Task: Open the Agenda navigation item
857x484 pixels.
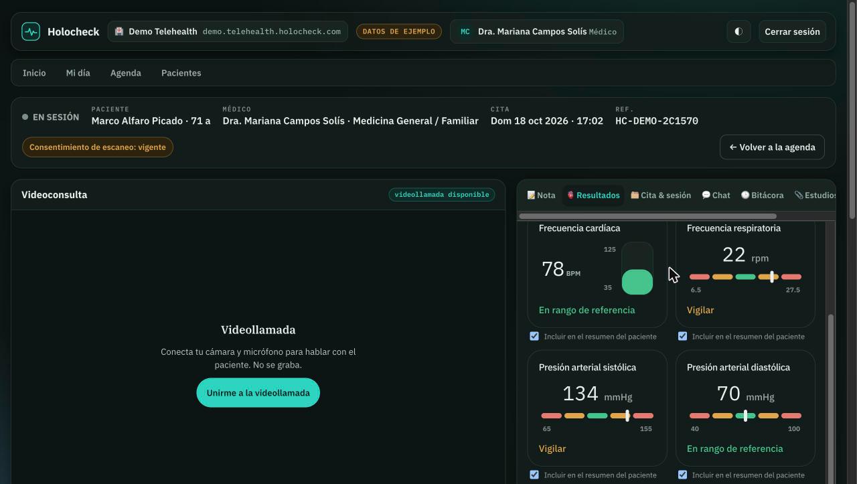Action: pos(126,73)
